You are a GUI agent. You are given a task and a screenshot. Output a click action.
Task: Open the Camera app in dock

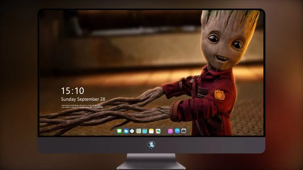(184, 131)
